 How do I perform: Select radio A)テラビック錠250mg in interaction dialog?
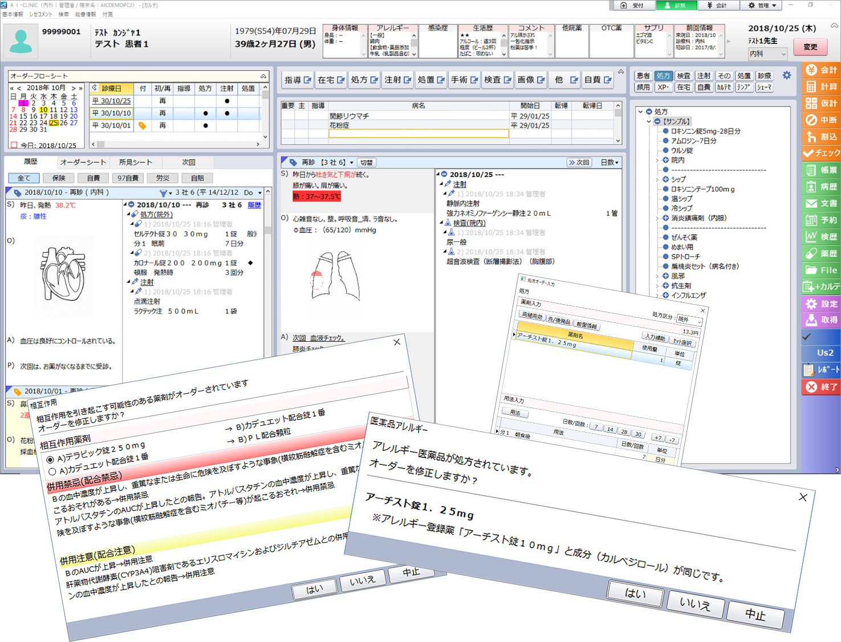point(50,460)
